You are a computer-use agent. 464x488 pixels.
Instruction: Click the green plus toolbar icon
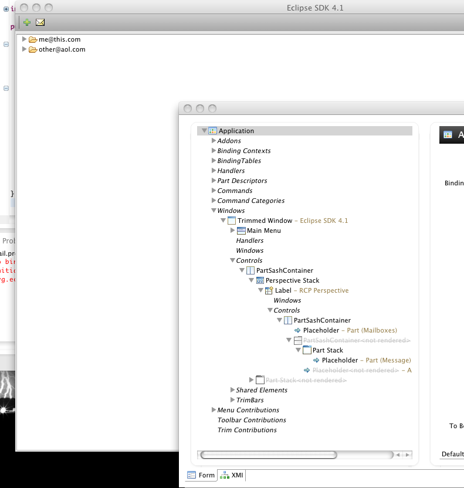tap(27, 22)
